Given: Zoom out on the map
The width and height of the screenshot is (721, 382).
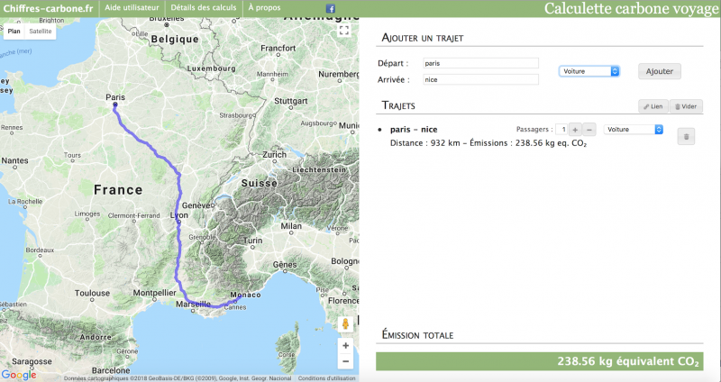Looking at the screenshot, I should [x=345, y=361].
